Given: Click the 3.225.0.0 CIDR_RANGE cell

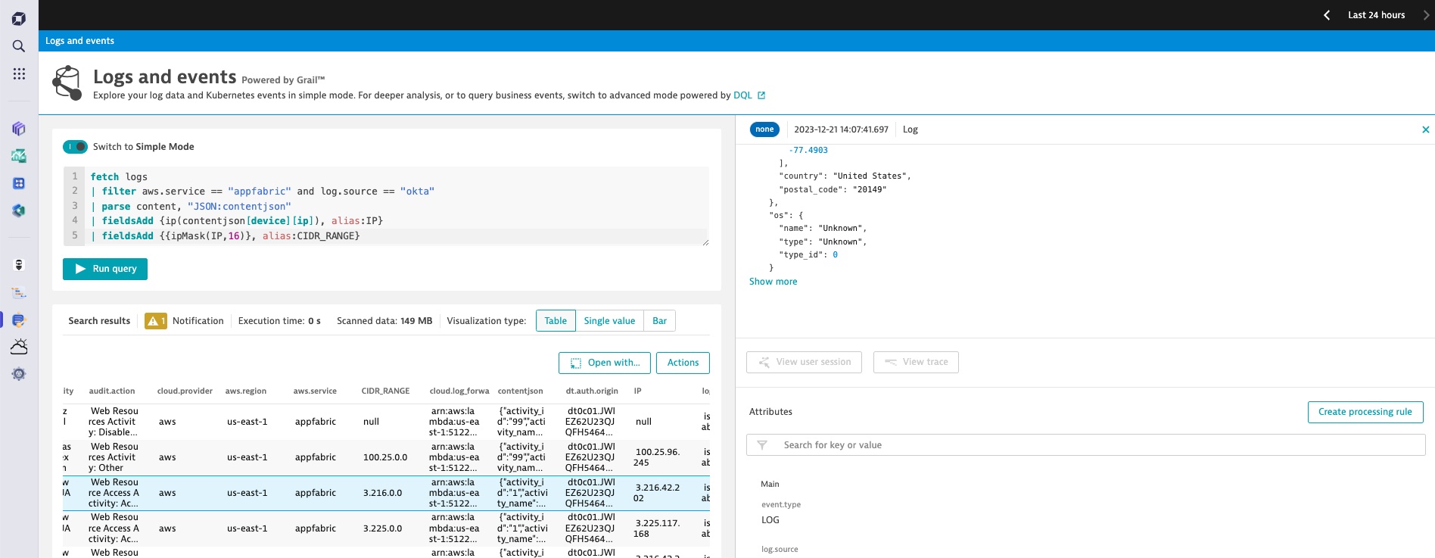Looking at the screenshot, I should coord(382,528).
